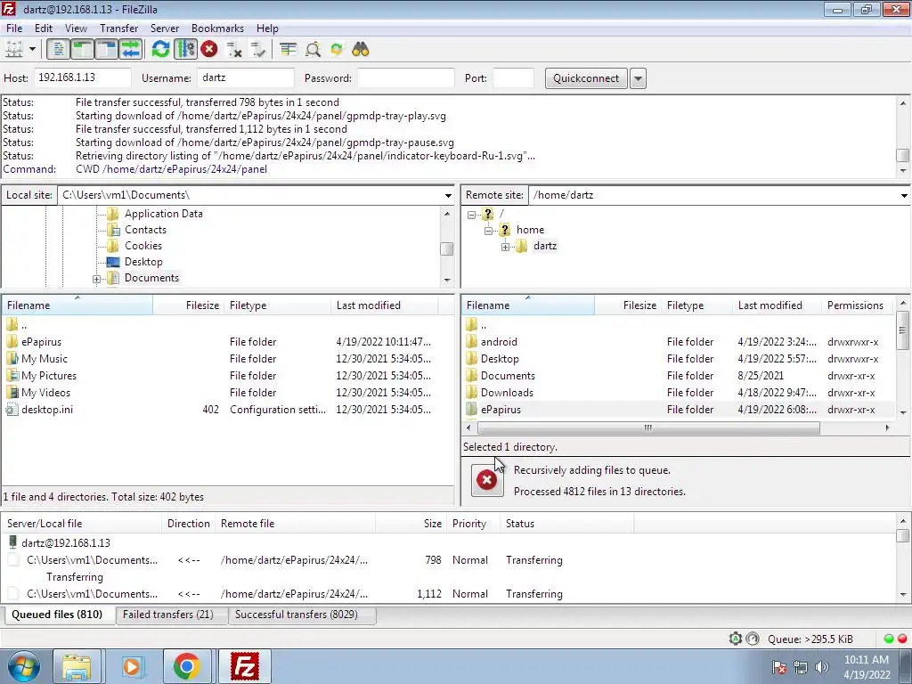Toggle transfer queue display

tap(131, 50)
